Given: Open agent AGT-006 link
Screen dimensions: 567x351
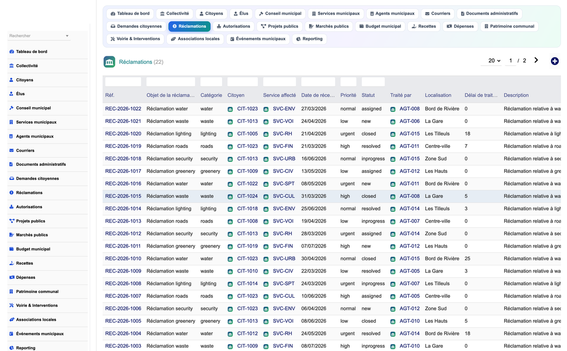Looking at the screenshot, I should click(410, 121).
